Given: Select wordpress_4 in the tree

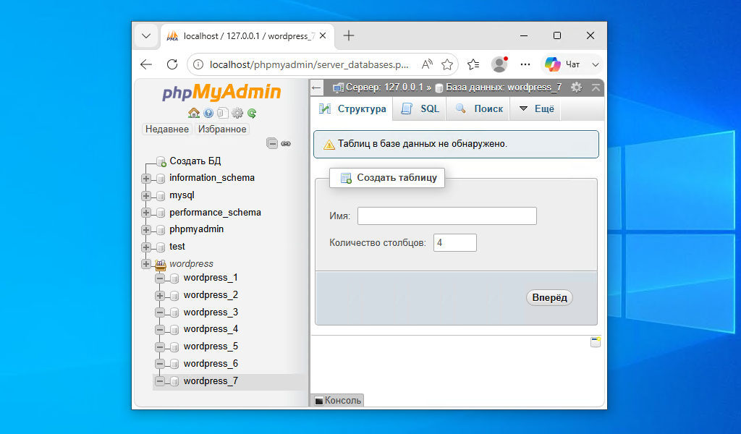Looking at the screenshot, I should coord(211,328).
